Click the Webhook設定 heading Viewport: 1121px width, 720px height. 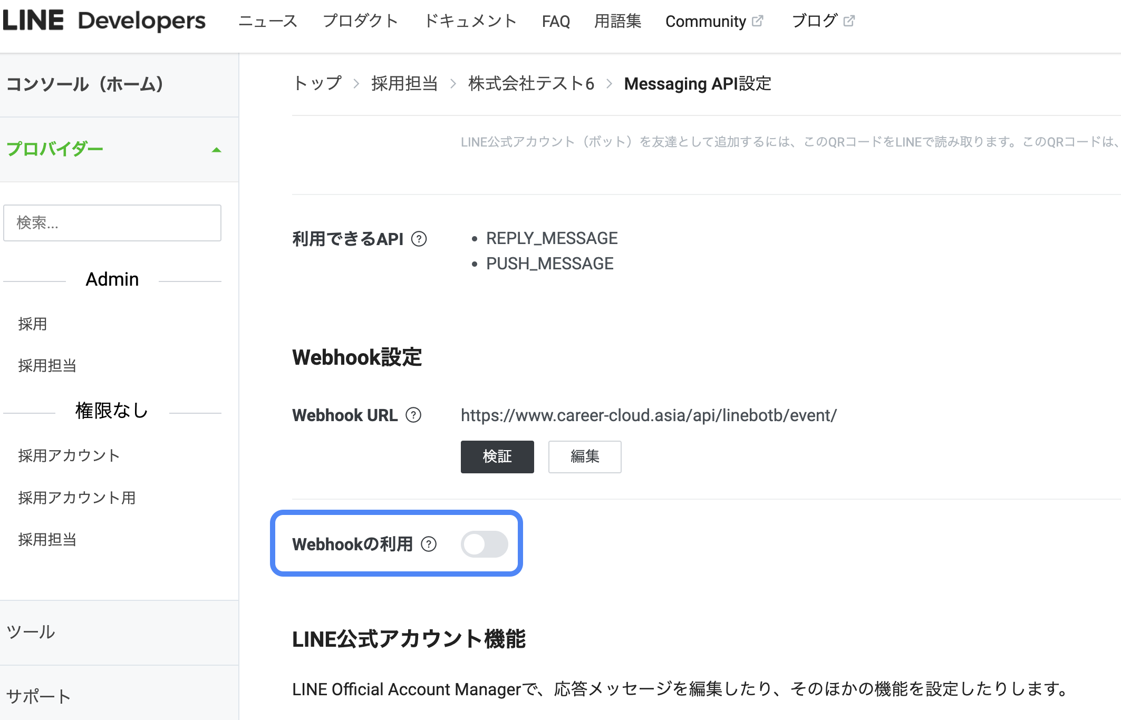coord(357,357)
